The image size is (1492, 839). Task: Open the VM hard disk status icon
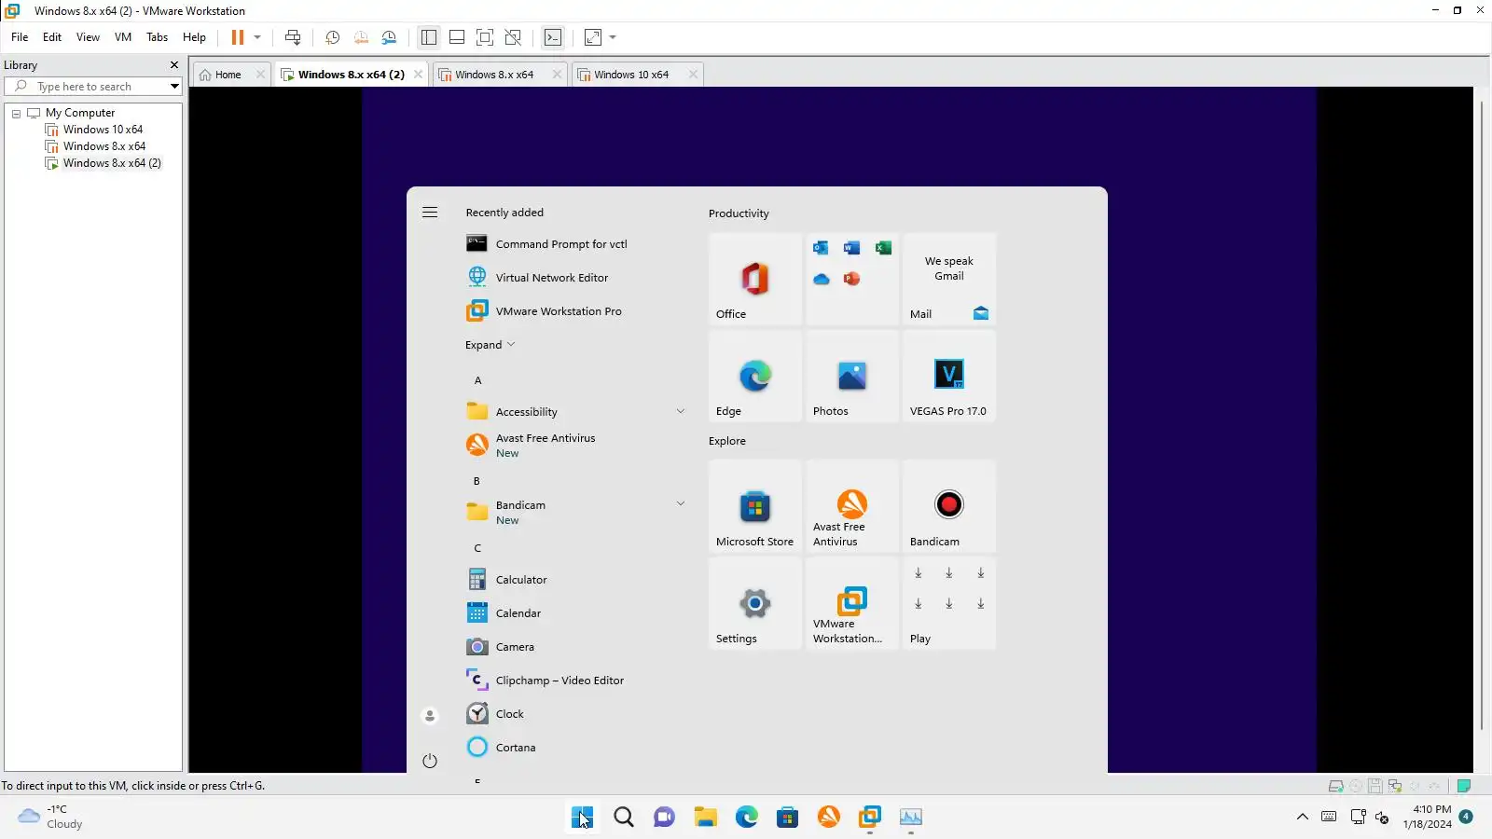coord(1335,786)
